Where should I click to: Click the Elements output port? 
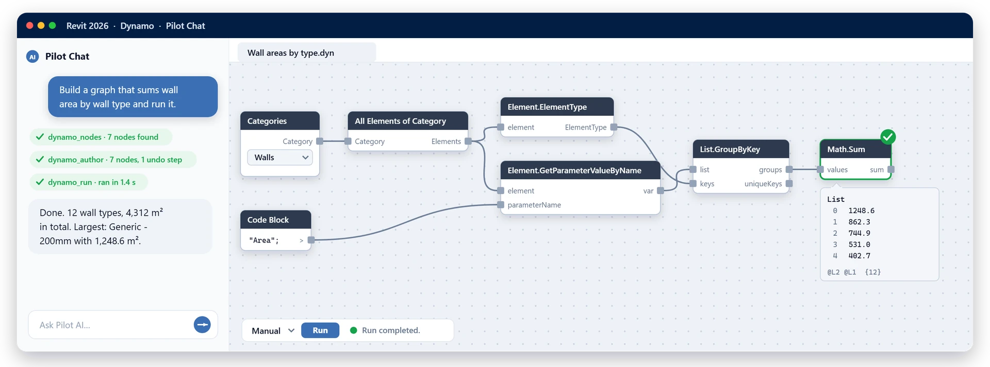468,141
